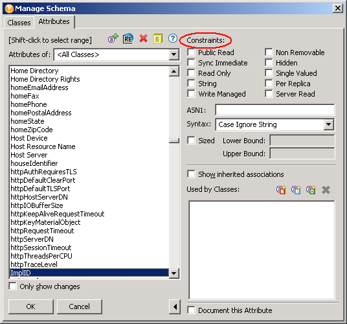Click the Add Attribute icon

tap(113, 38)
